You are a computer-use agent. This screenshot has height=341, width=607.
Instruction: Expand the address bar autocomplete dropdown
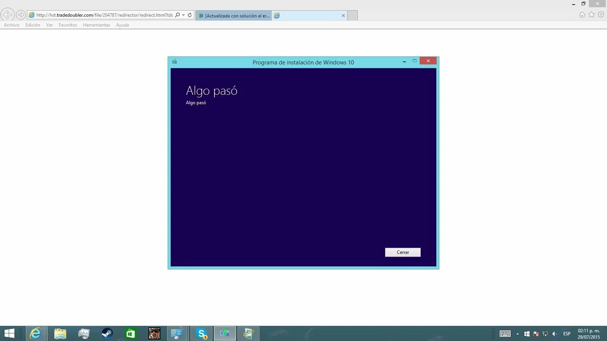(184, 15)
